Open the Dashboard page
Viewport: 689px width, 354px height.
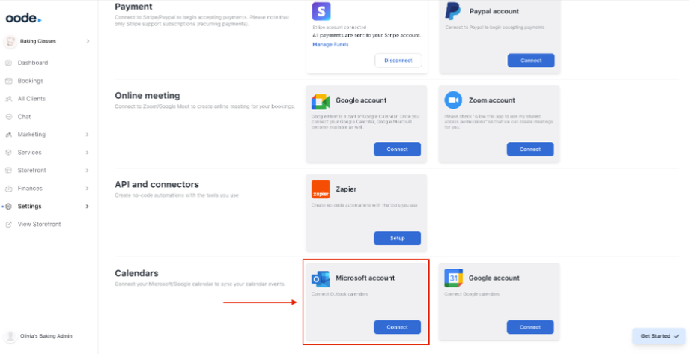pyautogui.click(x=32, y=63)
